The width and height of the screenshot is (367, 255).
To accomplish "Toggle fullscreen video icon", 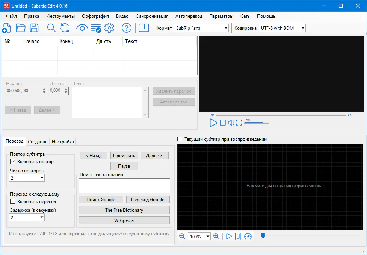I will click(x=239, y=123).
